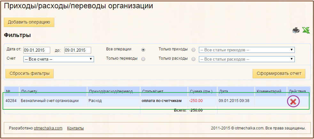Click the red -250.00 amount cell
Viewport: 314px width, 139px height.
click(x=202, y=101)
